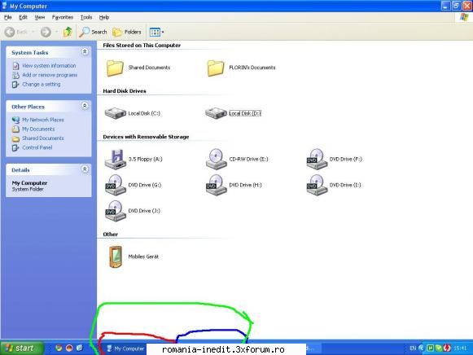Go to Shared Documents in Other Places
This screenshot has height=355, width=473.
pos(43,138)
